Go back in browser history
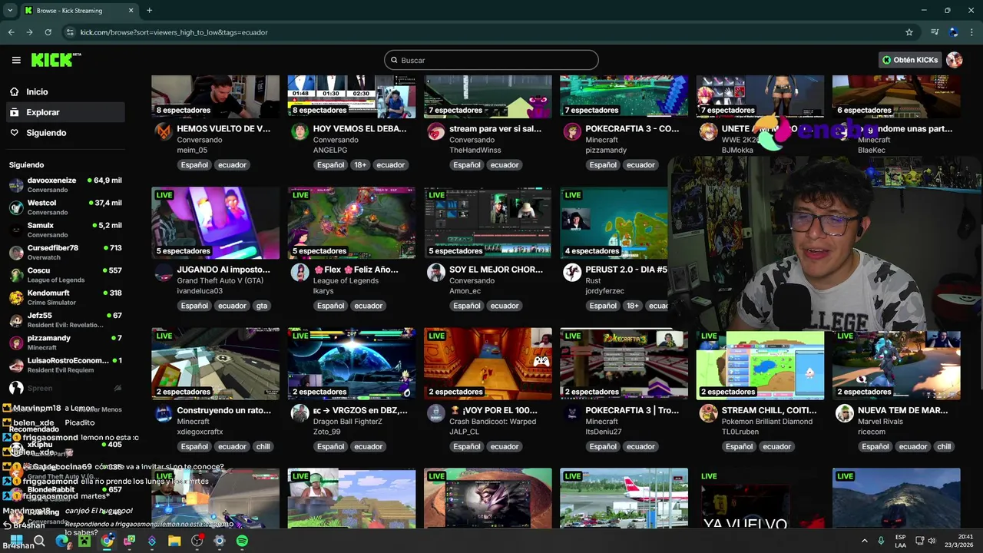The image size is (983, 553). [11, 32]
